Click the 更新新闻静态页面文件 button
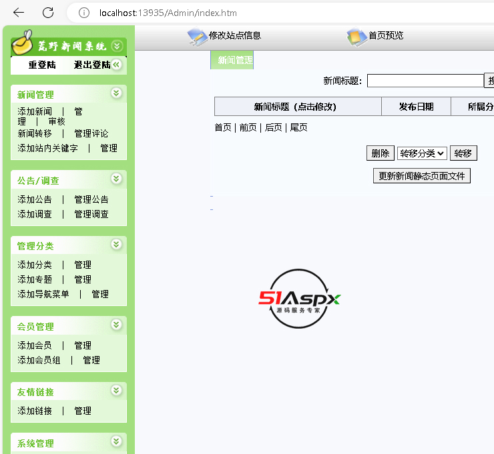Image resolution: width=494 pixels, height=454 pixels. [421, 176]
